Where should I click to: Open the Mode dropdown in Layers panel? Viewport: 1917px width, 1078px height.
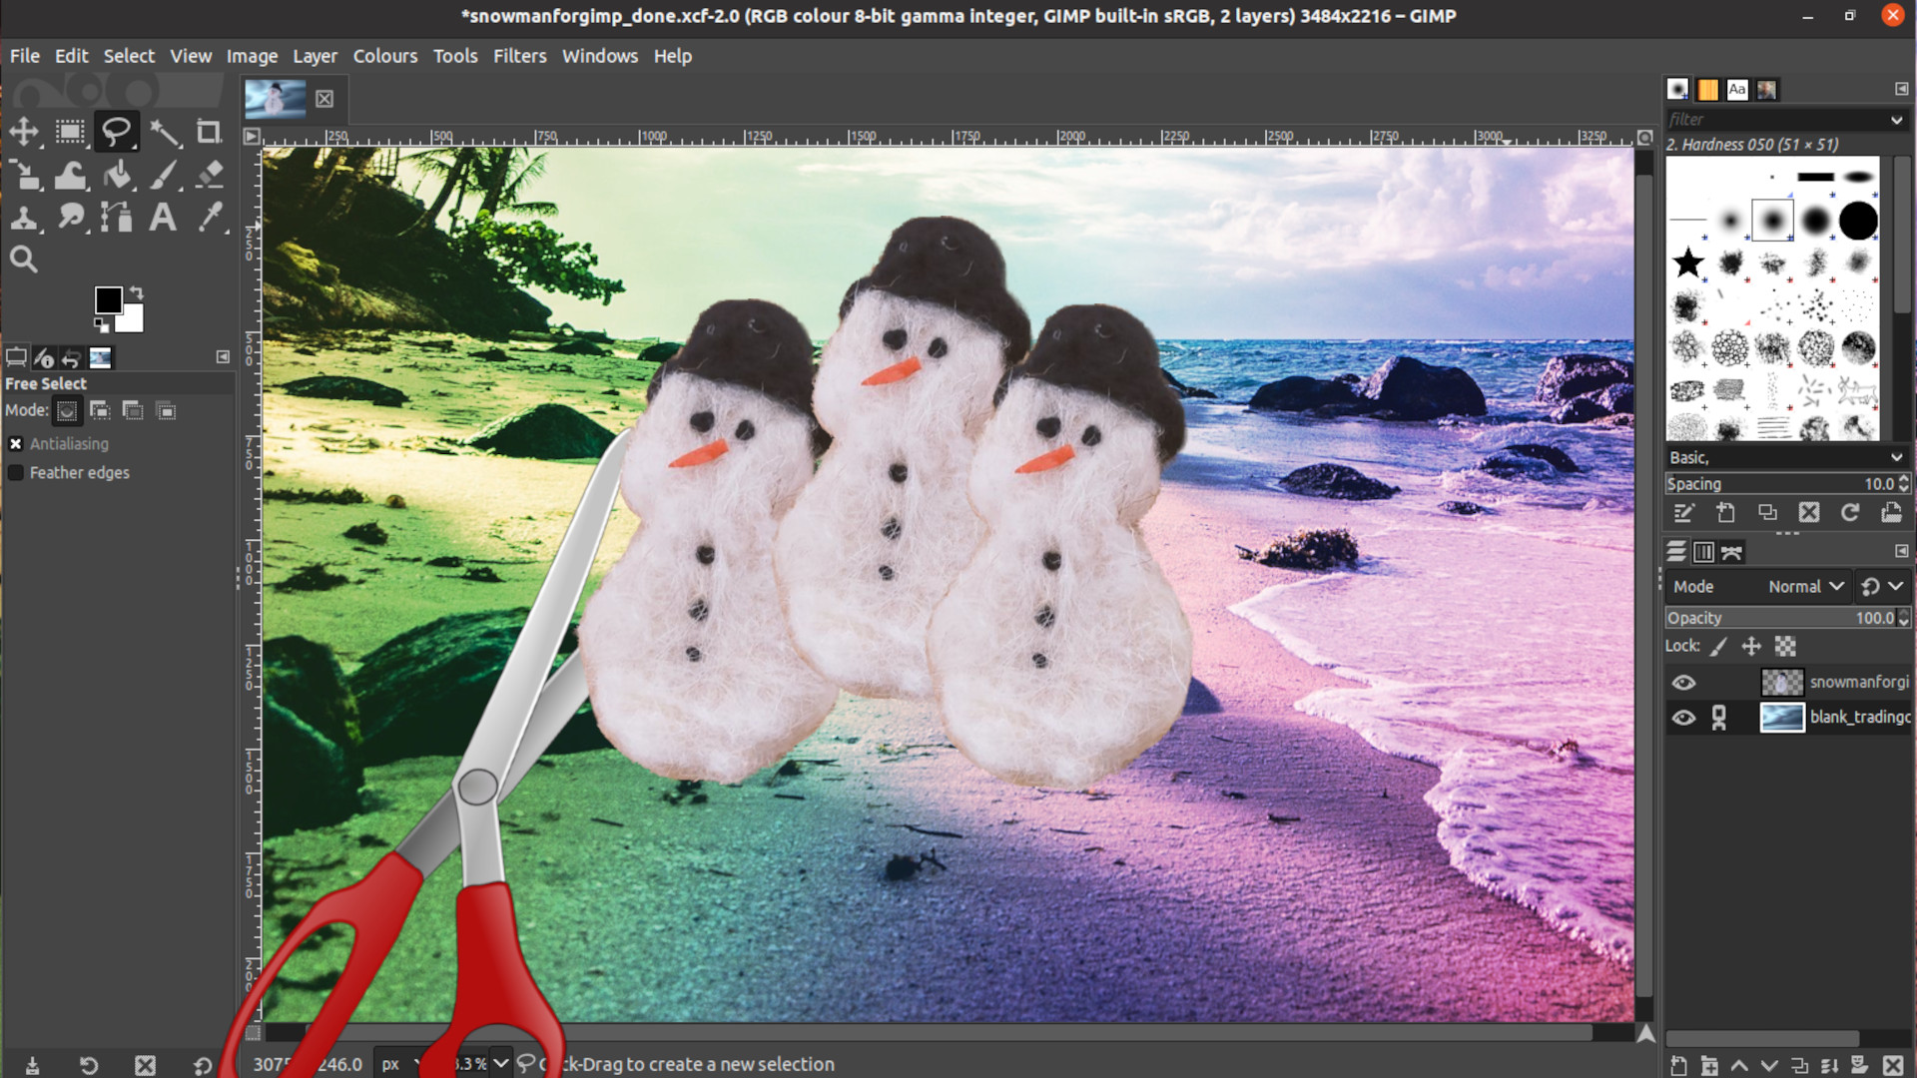(x=1802, y=584)
